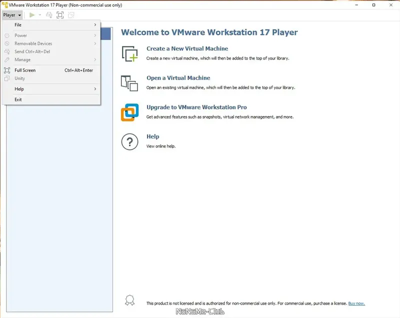The image size is (400, 318).
Task: Click the Buy now link
Action: [x=356, y=303]
